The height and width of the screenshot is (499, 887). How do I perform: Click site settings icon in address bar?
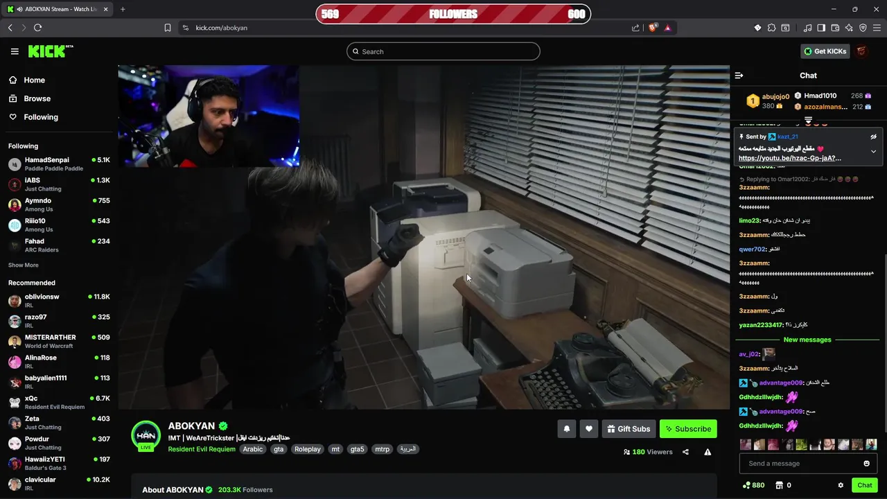pos(185,28)
